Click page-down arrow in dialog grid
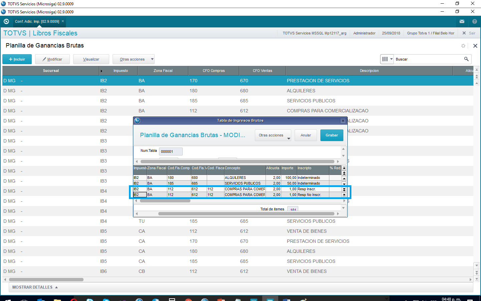This screenshot has height=301, width=481. pyautogui.click(x=344, y=189)
